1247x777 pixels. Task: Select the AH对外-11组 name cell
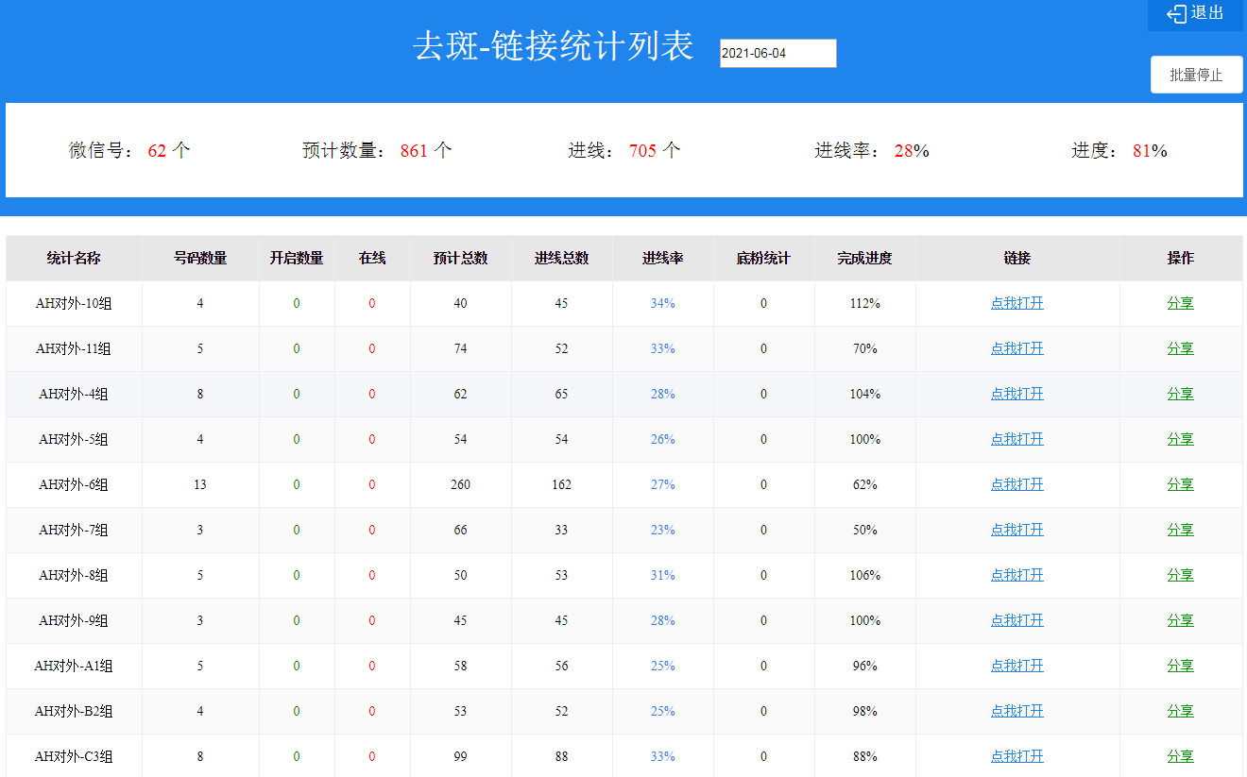point(74,348)
